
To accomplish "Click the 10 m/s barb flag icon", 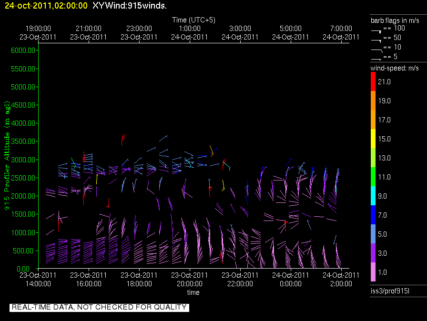I will pos(376,49).
